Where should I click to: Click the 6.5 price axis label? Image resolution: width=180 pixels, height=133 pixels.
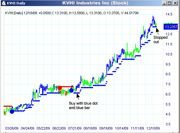168,94
